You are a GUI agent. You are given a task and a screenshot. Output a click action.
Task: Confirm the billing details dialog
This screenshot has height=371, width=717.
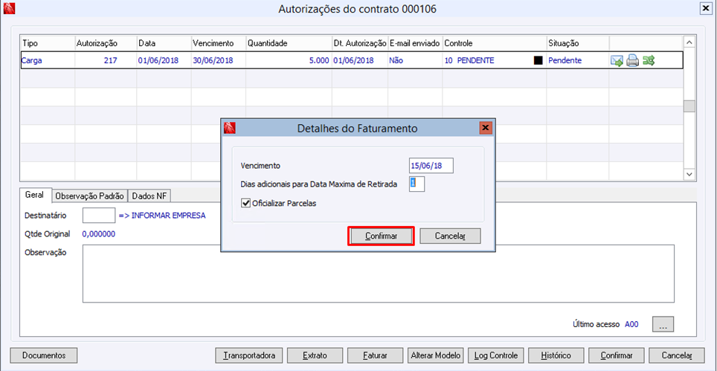(x=381, y=236)
